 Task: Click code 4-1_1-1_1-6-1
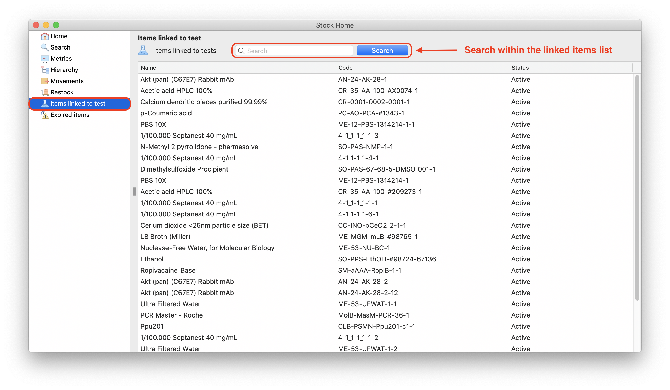[x=358, y=214]
